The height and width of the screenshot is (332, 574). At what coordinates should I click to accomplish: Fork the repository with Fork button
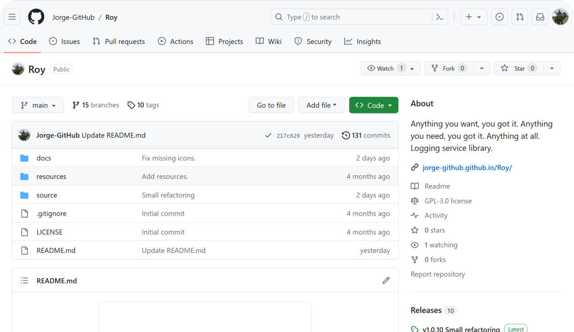449,68
